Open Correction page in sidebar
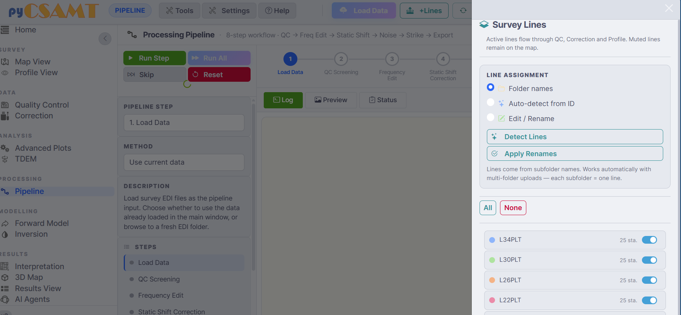 pos(34,116)
